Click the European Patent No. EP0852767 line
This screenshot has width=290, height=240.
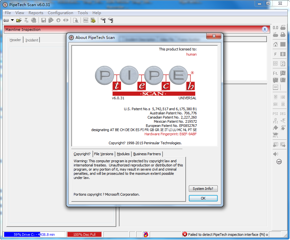171,126
